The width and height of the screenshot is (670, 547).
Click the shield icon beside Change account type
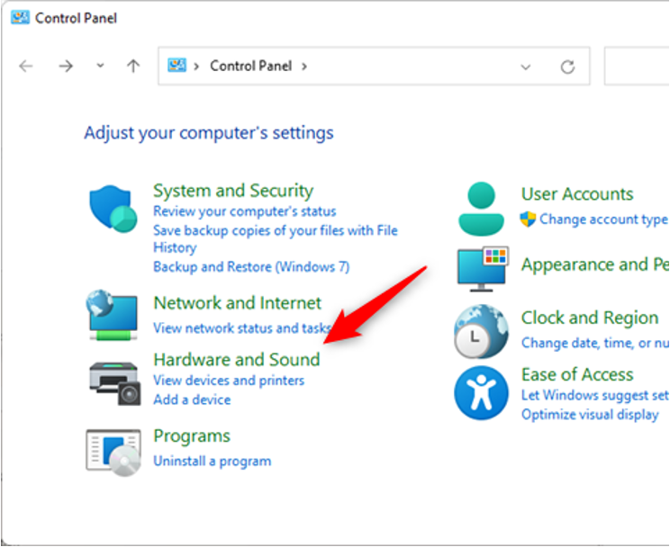pyautogui.click(x=528, y=219)
